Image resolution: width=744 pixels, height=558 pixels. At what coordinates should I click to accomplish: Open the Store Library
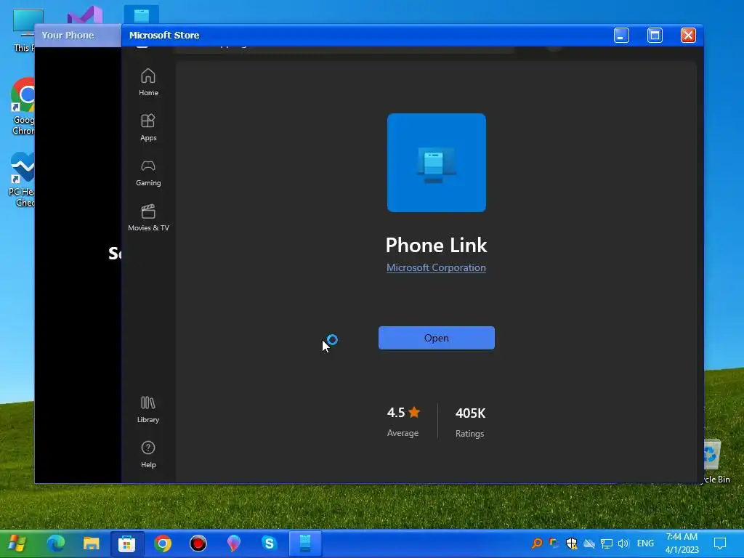click(148, 409)
